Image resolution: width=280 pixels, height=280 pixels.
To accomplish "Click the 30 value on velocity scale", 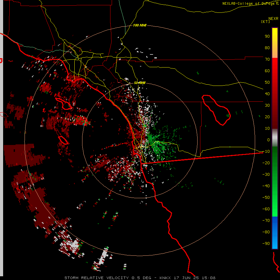I will (267, 105).
